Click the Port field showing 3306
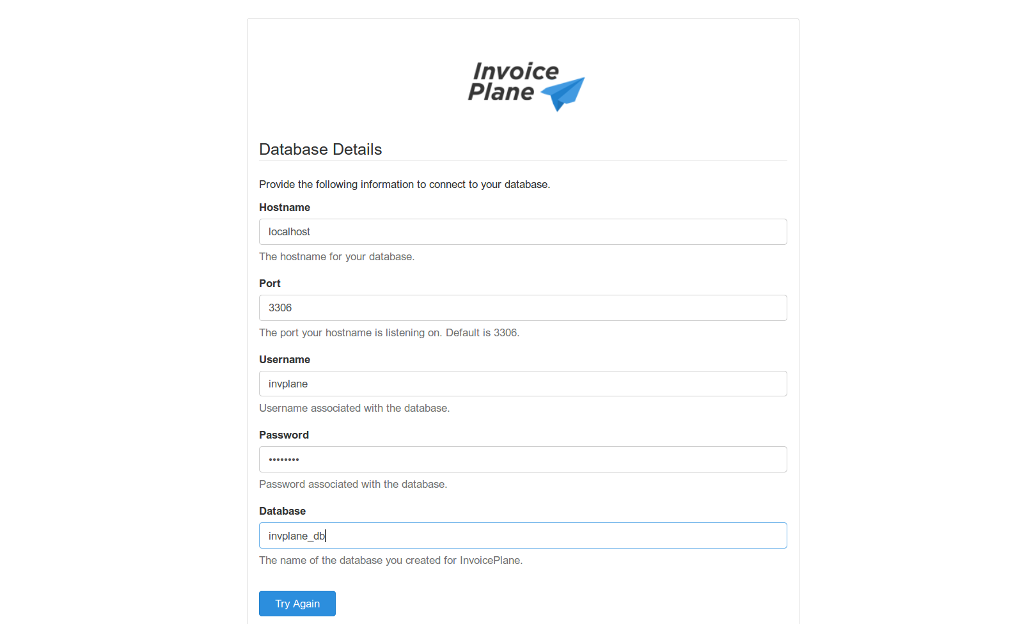The height and width of the screenshot is (624, 1015). click(x=523, y=308)
